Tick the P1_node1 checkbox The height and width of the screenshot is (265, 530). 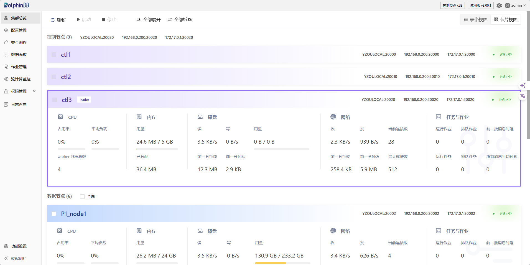(54, 214)
